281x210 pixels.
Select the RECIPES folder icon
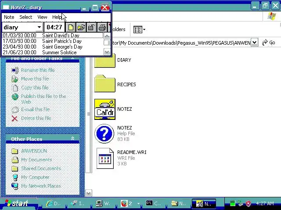click(x=105, y=84)
